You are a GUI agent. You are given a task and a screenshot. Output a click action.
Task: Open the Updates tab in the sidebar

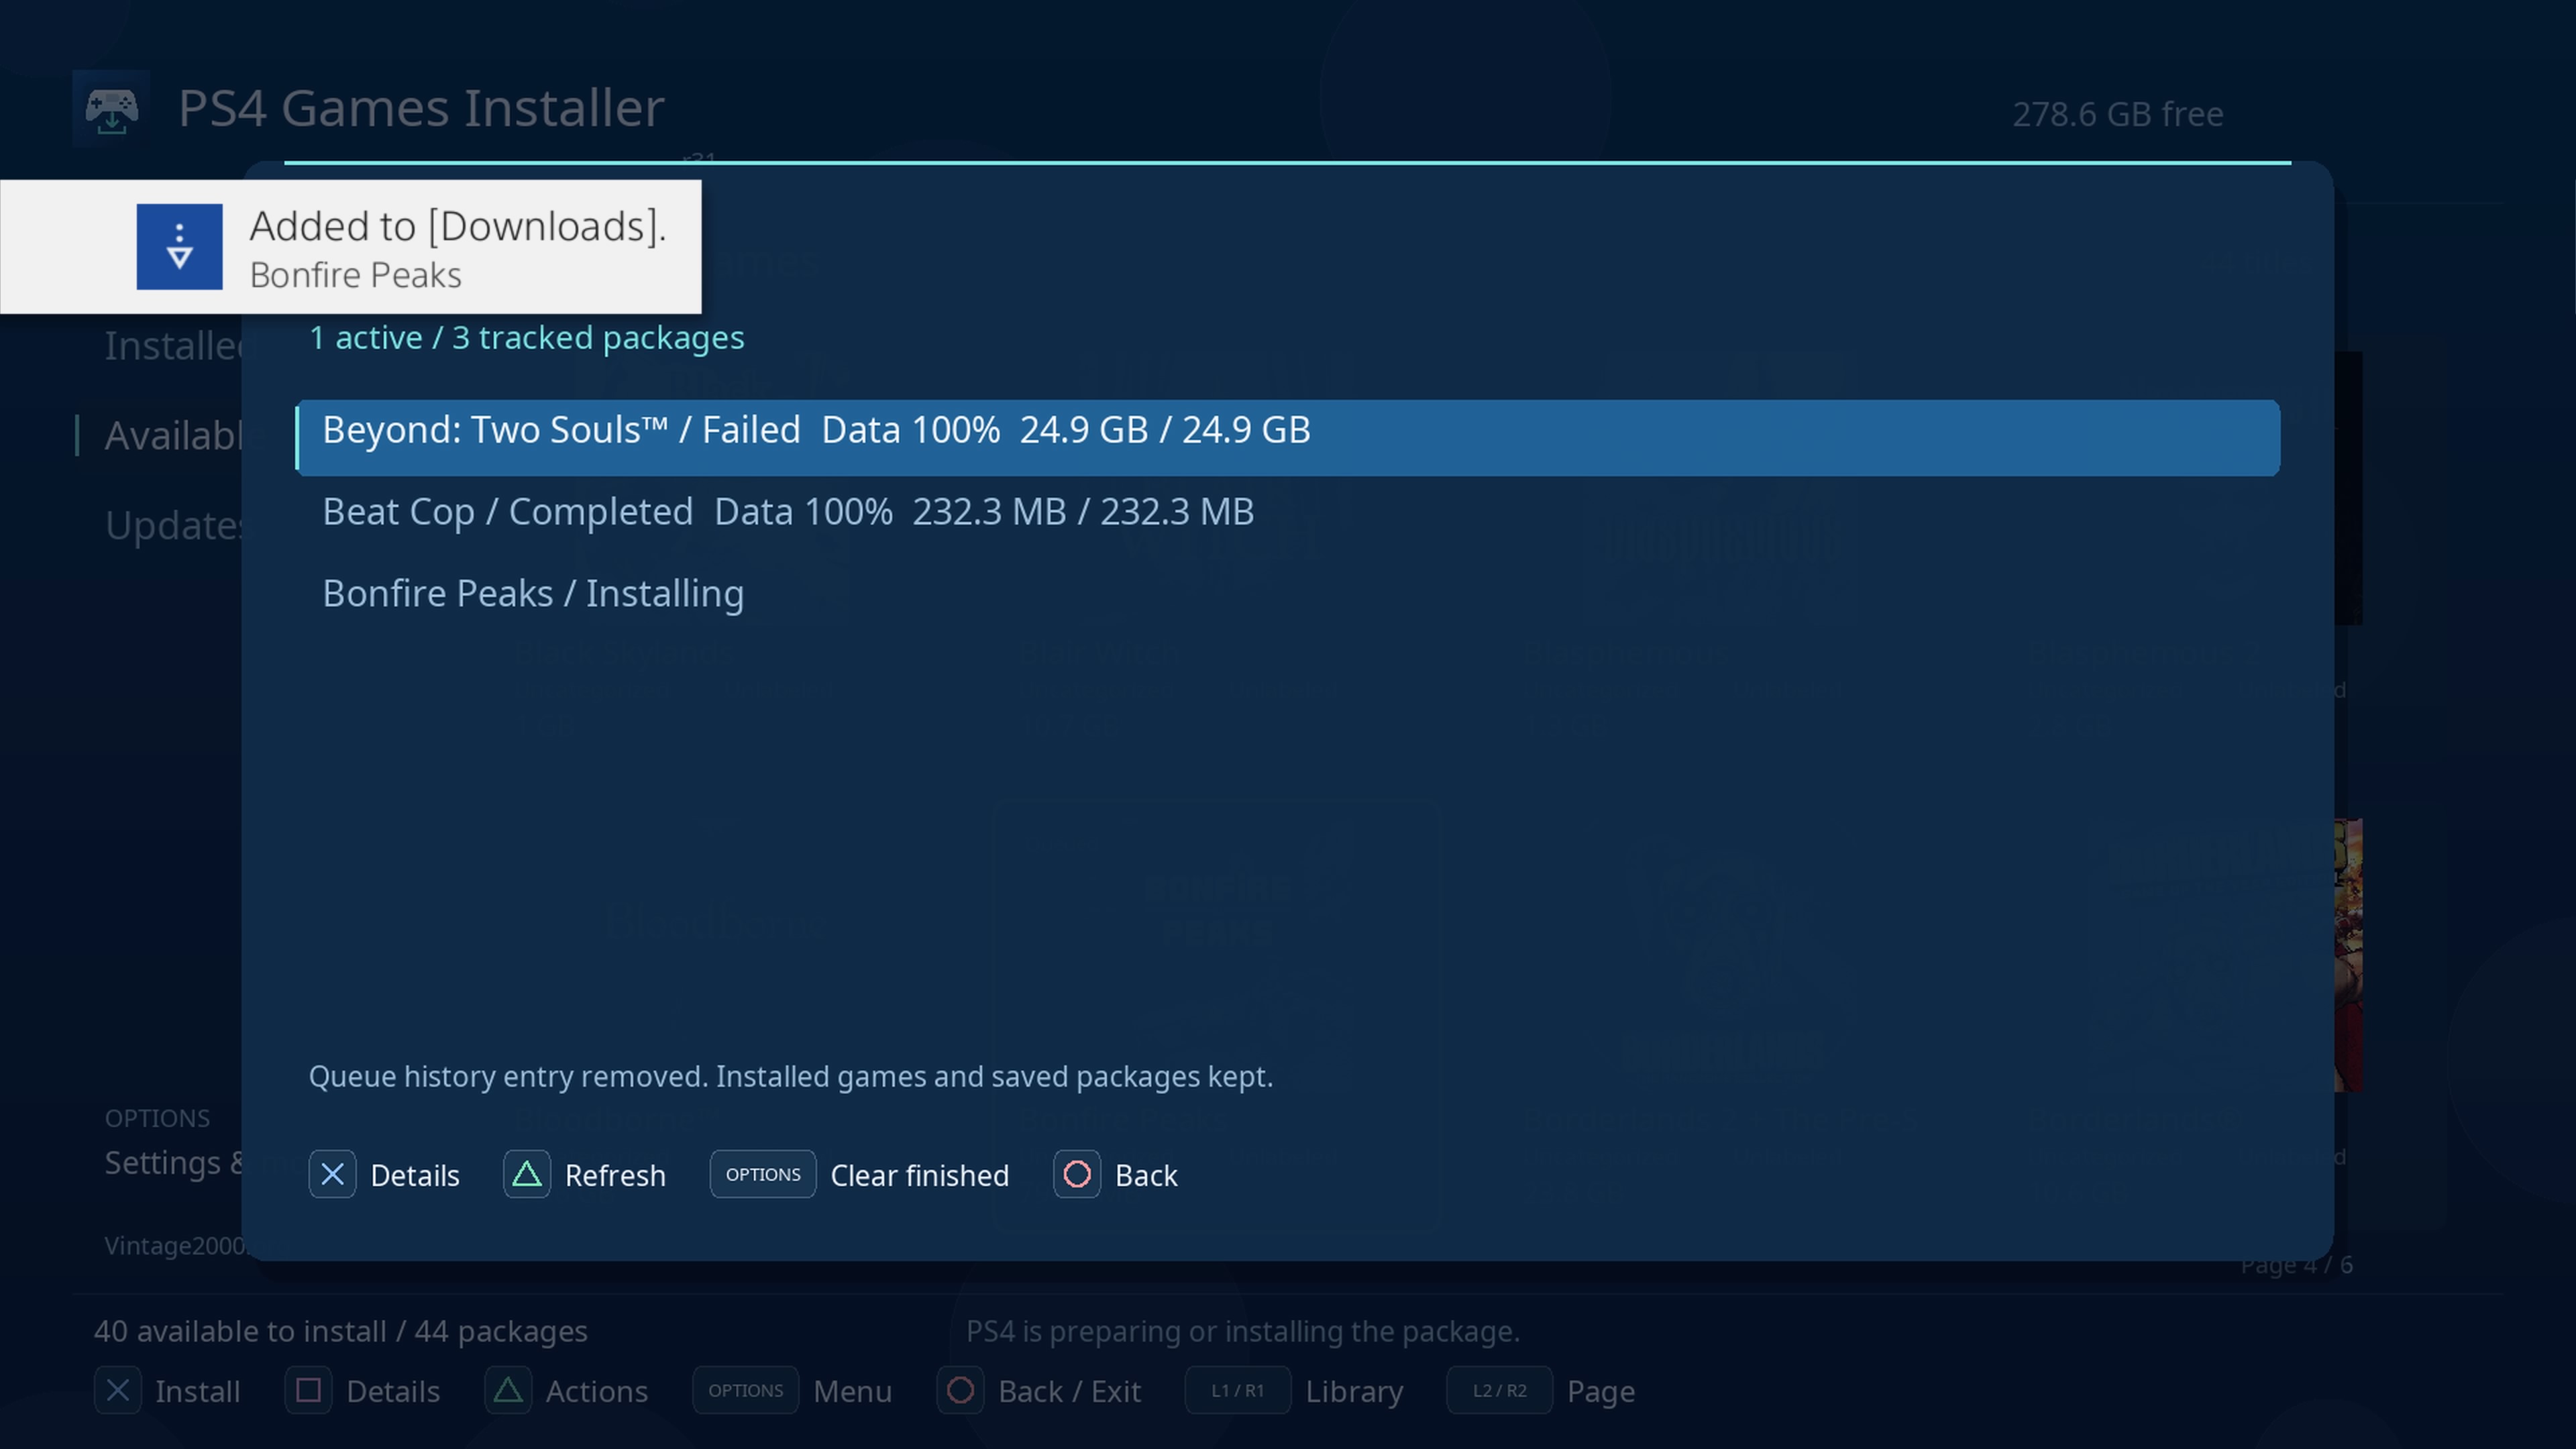[173, 526]
